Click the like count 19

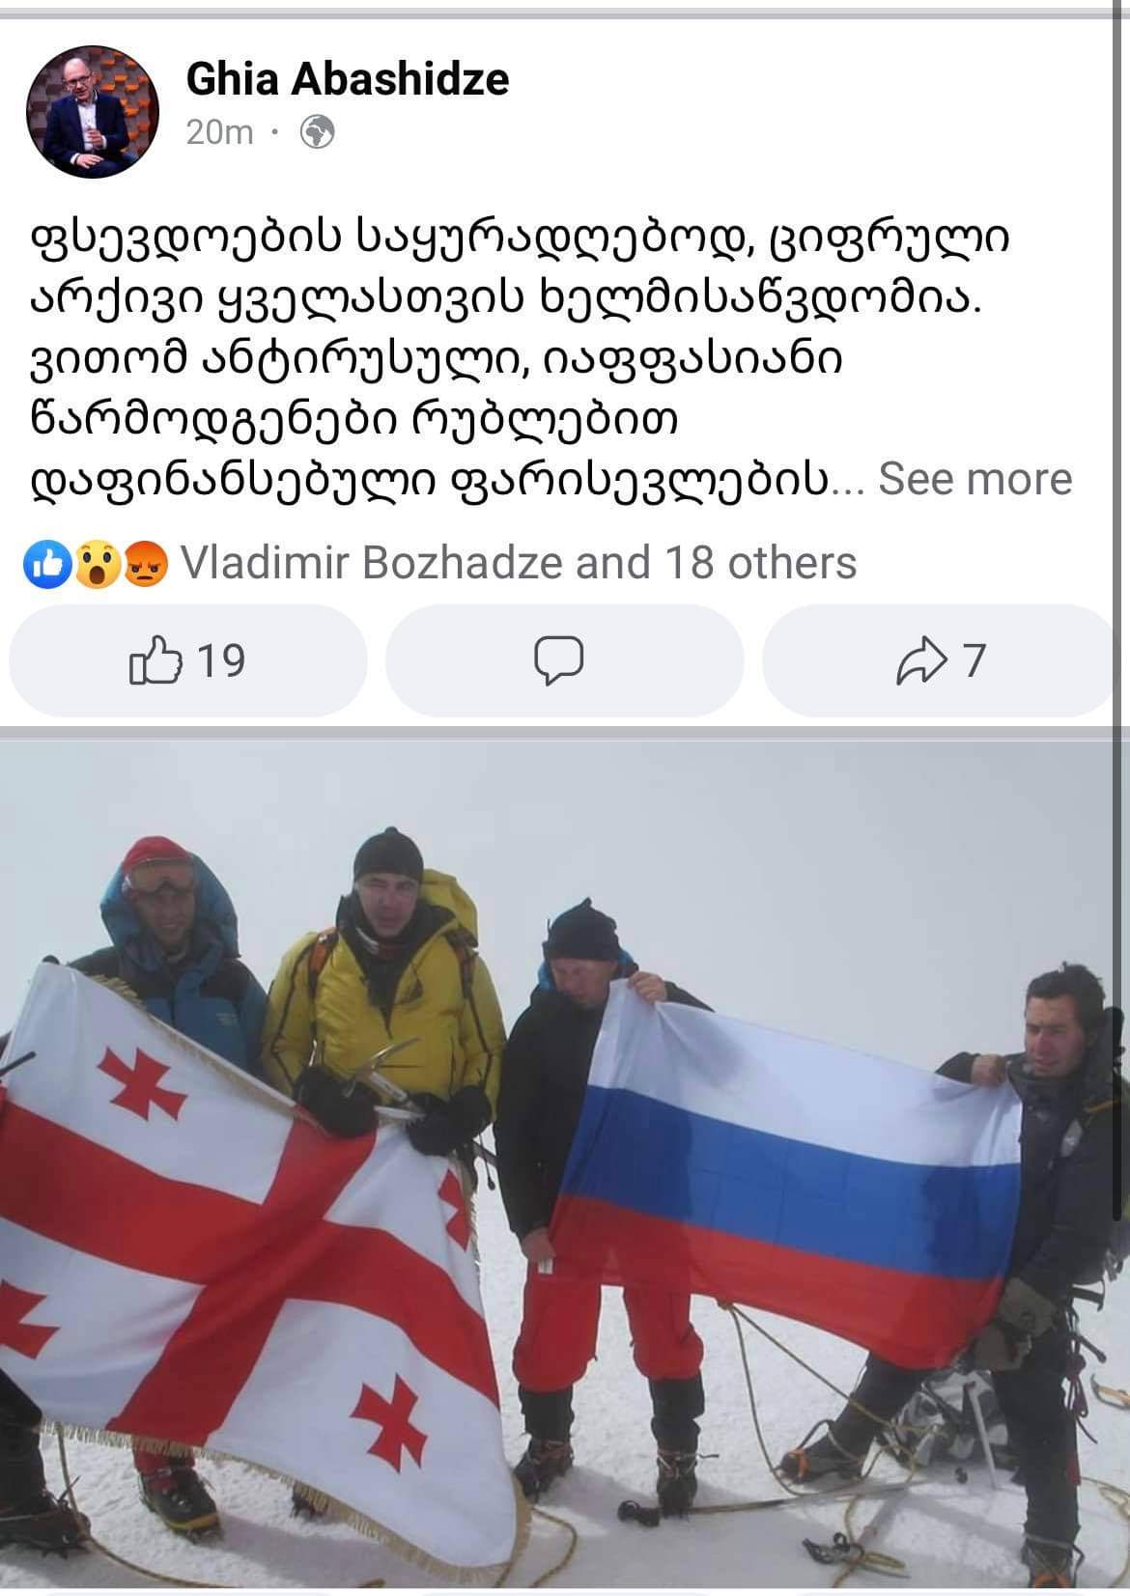click(x=221, y=660)
